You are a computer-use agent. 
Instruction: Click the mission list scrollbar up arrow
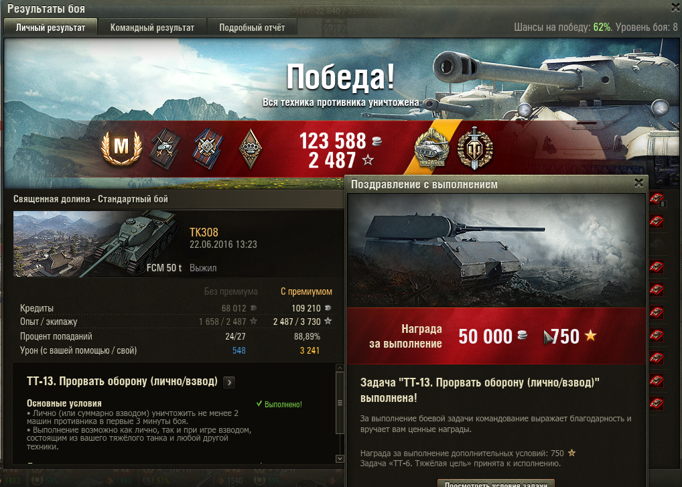coord(340,368)
